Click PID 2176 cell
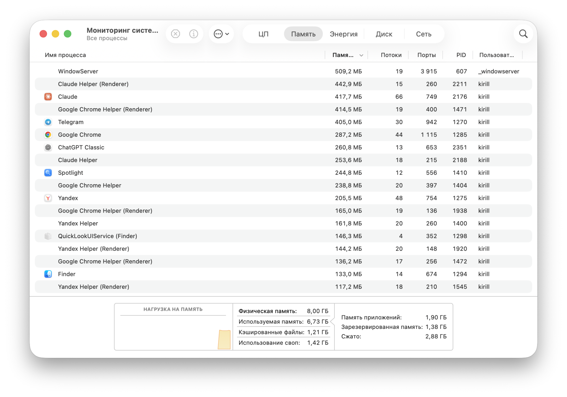Image resolution: width=567 pixels, height=397 pixels. click(x=460, y=97)
